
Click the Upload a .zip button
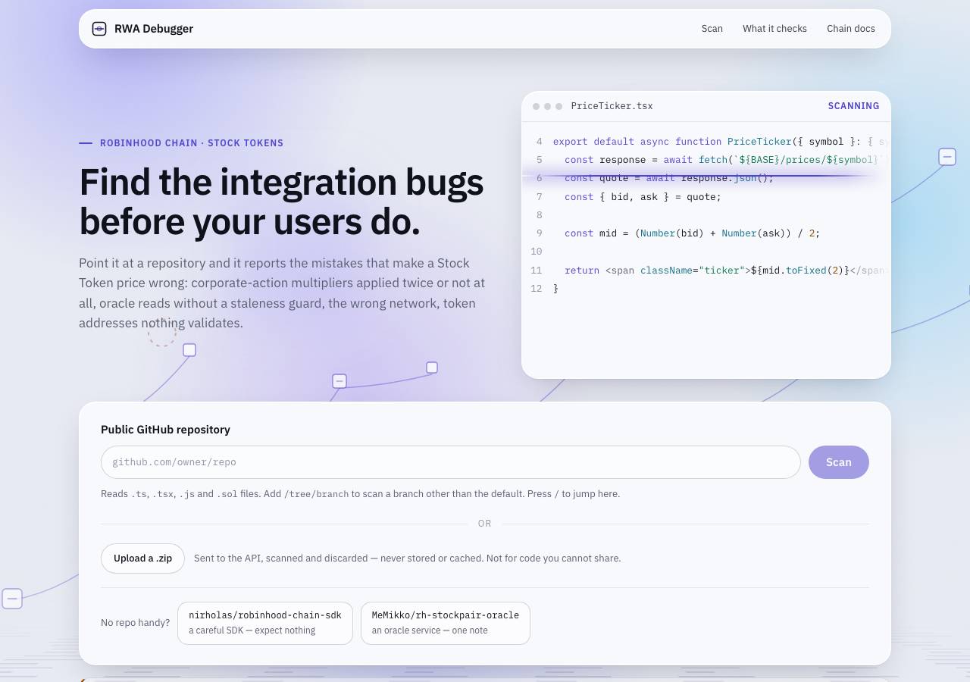143,558
